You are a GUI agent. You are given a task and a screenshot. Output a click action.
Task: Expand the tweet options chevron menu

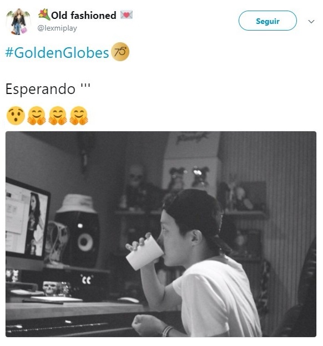[311, 22]
